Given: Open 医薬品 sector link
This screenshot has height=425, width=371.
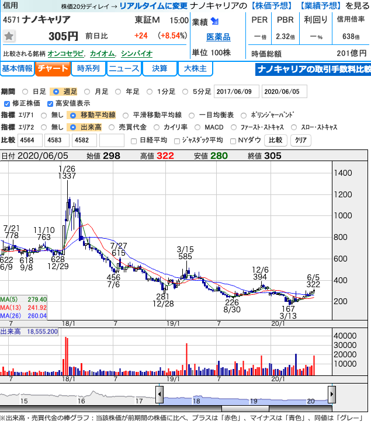Looking at the screenshot, I should [219, 37].
